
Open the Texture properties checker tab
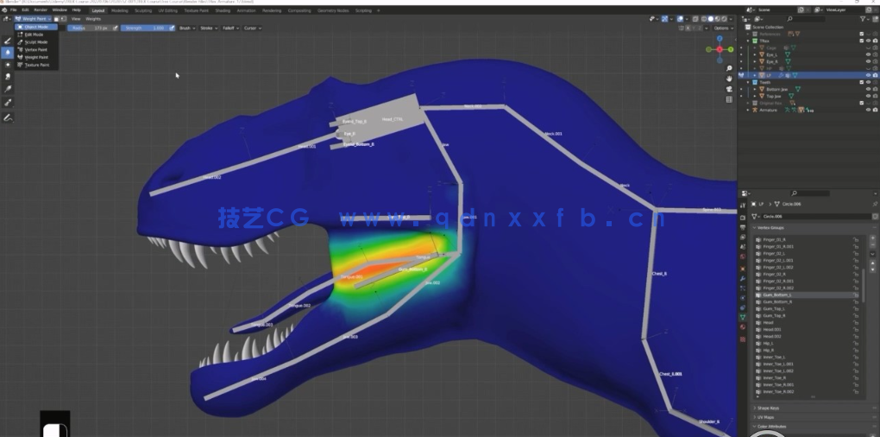point(743,339)
